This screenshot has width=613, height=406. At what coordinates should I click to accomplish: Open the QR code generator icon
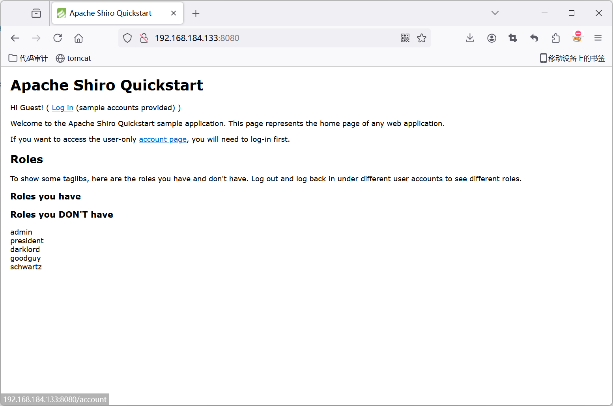(405, 38)
